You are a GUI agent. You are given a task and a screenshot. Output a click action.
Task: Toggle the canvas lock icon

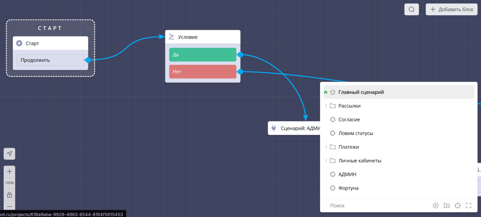pyautogui.click(x=9, y=195)
